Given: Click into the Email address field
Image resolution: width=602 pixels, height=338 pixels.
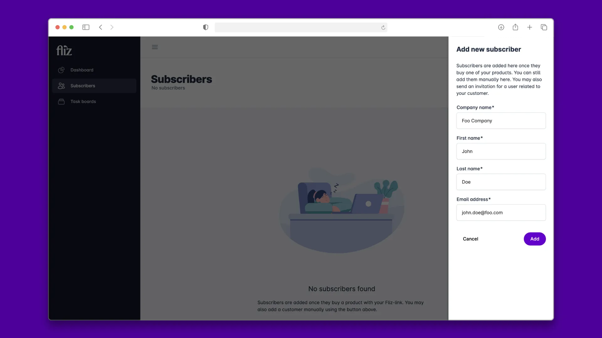Looking at the screenshot, I should [x=501, y=213].
